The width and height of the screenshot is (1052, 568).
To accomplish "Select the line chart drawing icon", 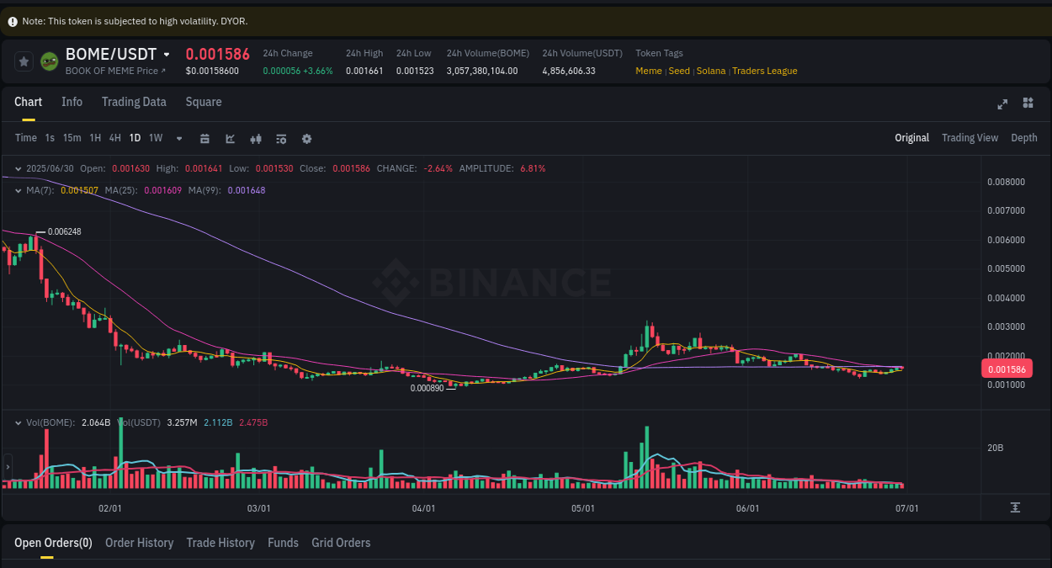I will tap(230, 138).
